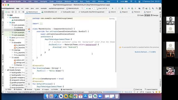This screenshot has width=178, height=100.
Task: Click Select Opened File target icon
Action: tap(13, 12)
